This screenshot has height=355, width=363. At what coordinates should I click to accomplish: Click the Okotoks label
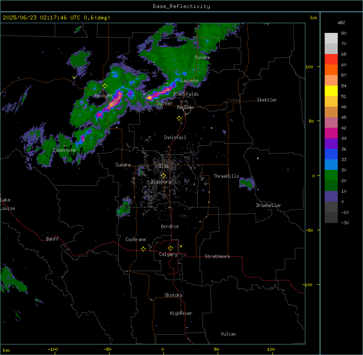[x=173, y=295]
